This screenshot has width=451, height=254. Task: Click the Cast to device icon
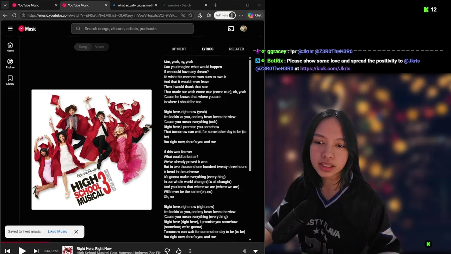coord(231,29)
